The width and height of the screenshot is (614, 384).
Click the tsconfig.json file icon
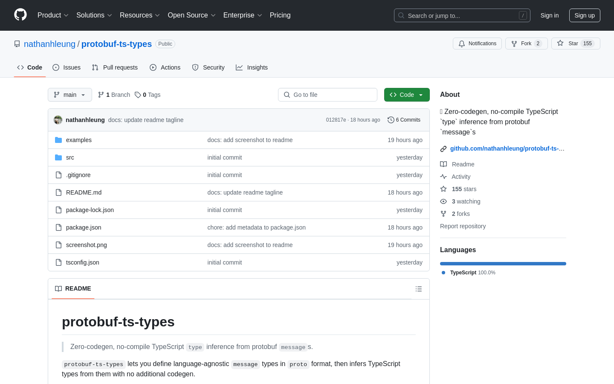point(58,262)
